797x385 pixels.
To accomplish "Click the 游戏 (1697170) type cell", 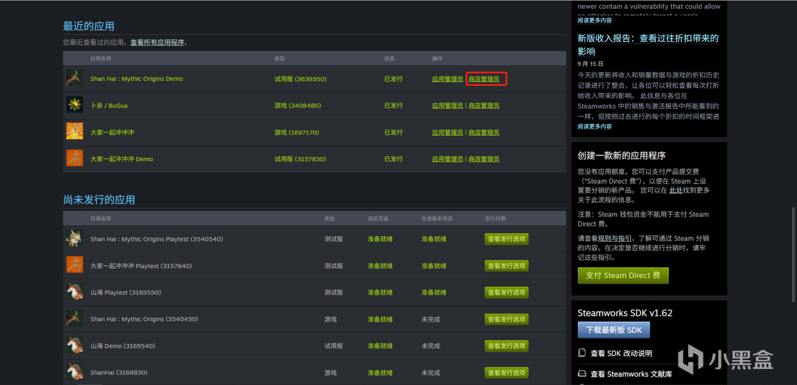I will point(296,132).
